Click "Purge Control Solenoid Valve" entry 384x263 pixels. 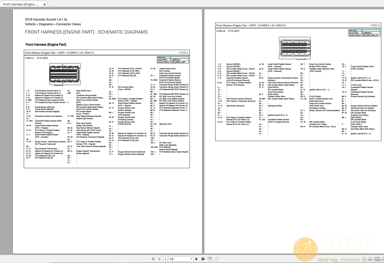point(362,67)
